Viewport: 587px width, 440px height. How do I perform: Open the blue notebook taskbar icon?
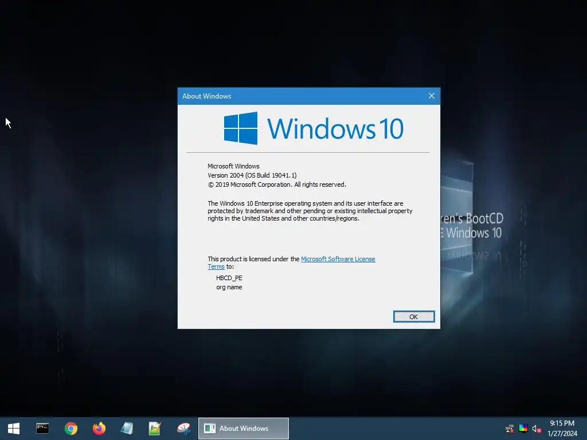tap(127, 429)
